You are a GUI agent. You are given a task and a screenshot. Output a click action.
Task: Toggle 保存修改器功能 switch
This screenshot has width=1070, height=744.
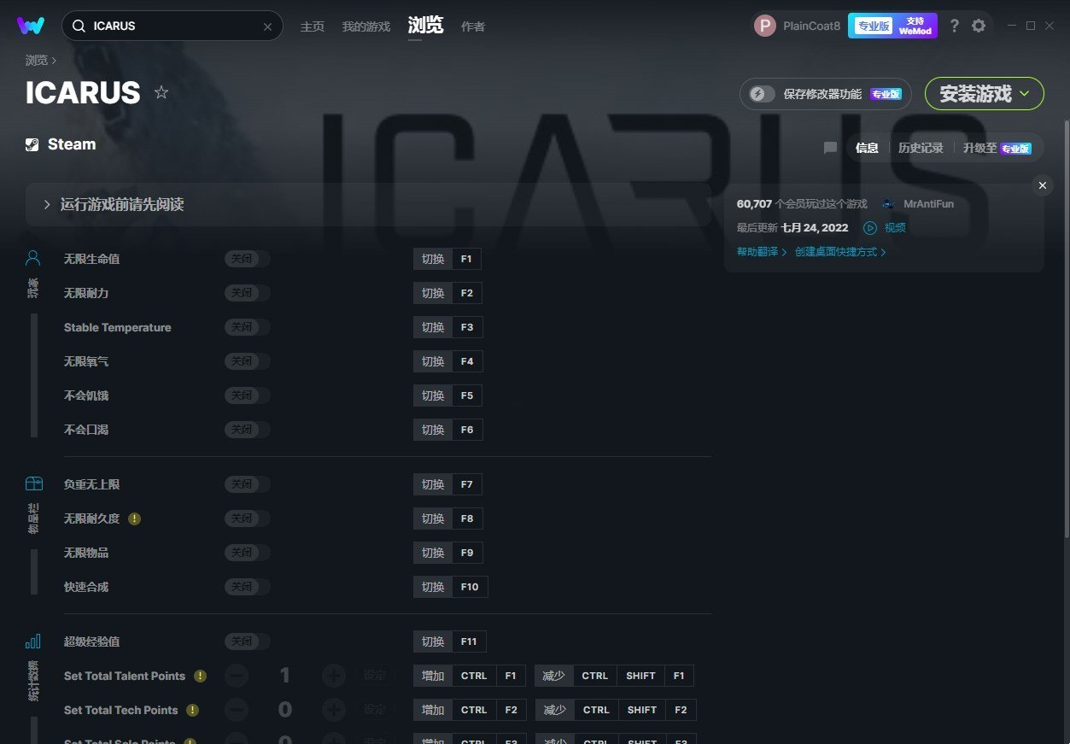pos(763,94)
